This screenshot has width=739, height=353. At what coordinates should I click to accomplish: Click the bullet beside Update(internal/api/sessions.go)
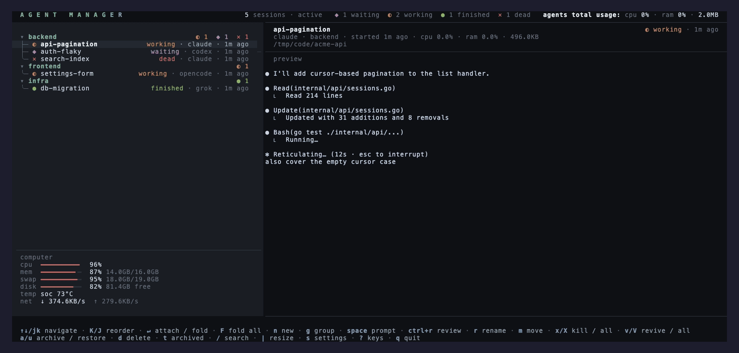pos(267,111)
